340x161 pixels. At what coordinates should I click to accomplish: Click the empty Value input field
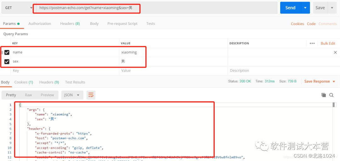pyautogui.click(x=173, y=71)
